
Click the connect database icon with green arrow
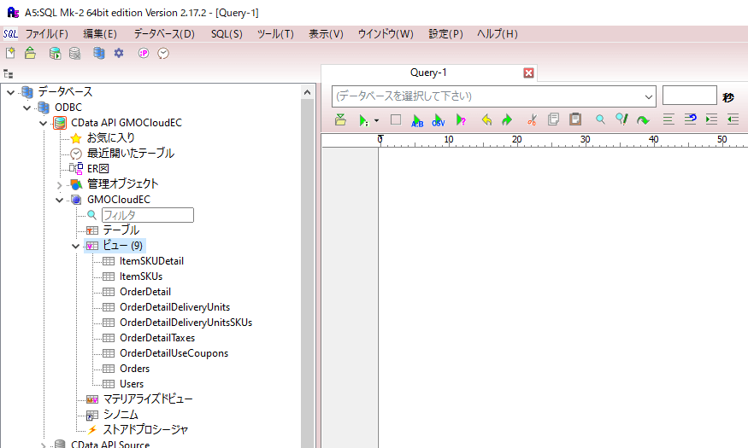coord(55,53)
